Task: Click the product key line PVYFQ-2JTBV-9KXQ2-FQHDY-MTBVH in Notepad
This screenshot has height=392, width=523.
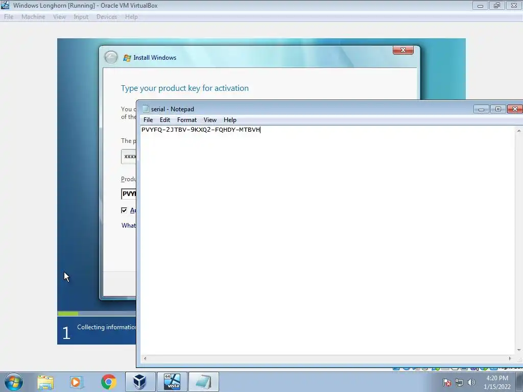Action: click(201, 130)
